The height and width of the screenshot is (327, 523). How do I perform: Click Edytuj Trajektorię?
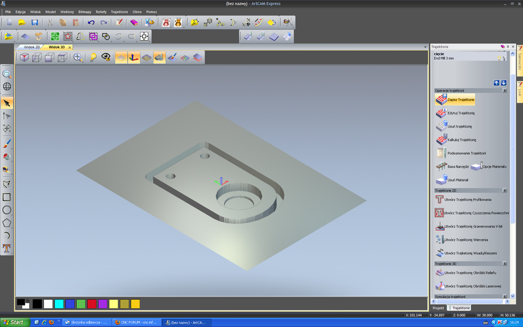[x=456, y=113]
